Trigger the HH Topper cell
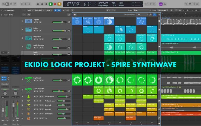Image resolution: width=201 pixels, height=126 pixels. tap(77, 21)
